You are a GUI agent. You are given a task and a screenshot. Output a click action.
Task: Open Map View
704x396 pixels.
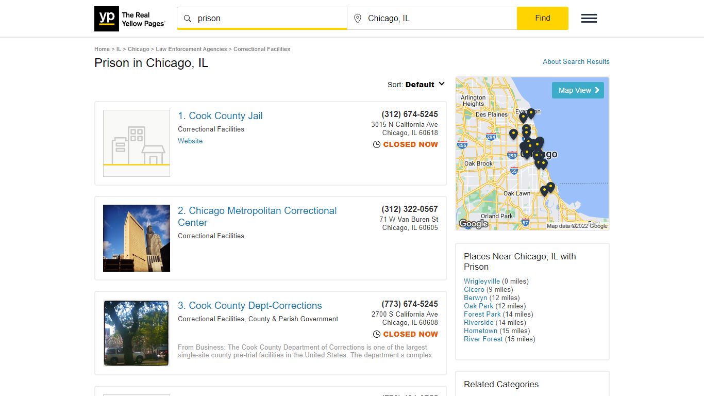[x=578, y=90]
